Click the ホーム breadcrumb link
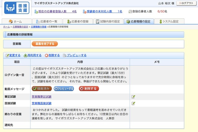 pos(7,27)
